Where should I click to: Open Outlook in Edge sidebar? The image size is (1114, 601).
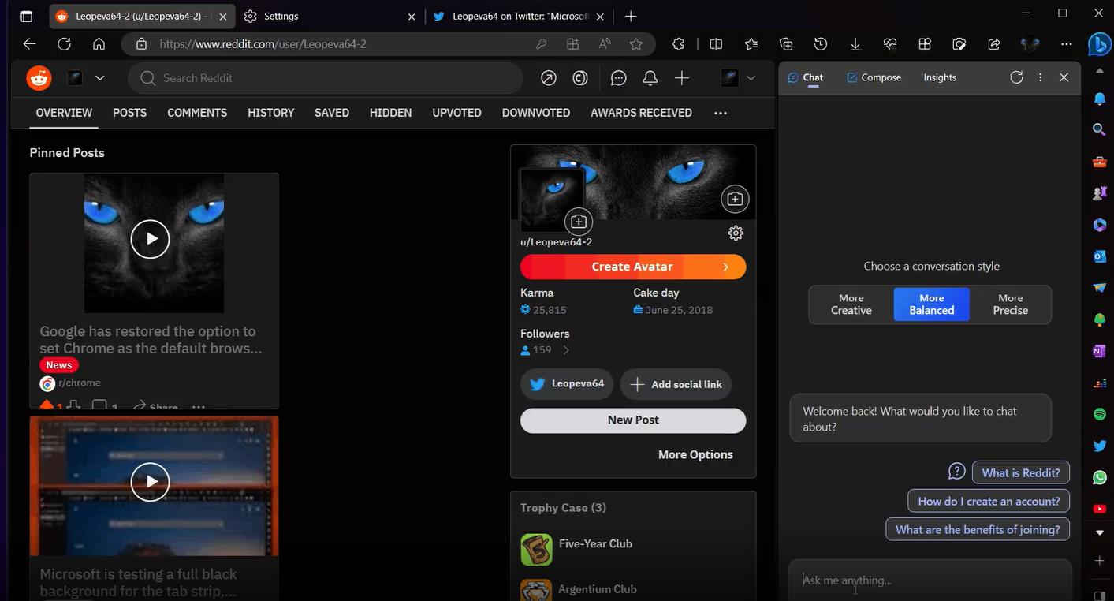tap(1100, 256)
